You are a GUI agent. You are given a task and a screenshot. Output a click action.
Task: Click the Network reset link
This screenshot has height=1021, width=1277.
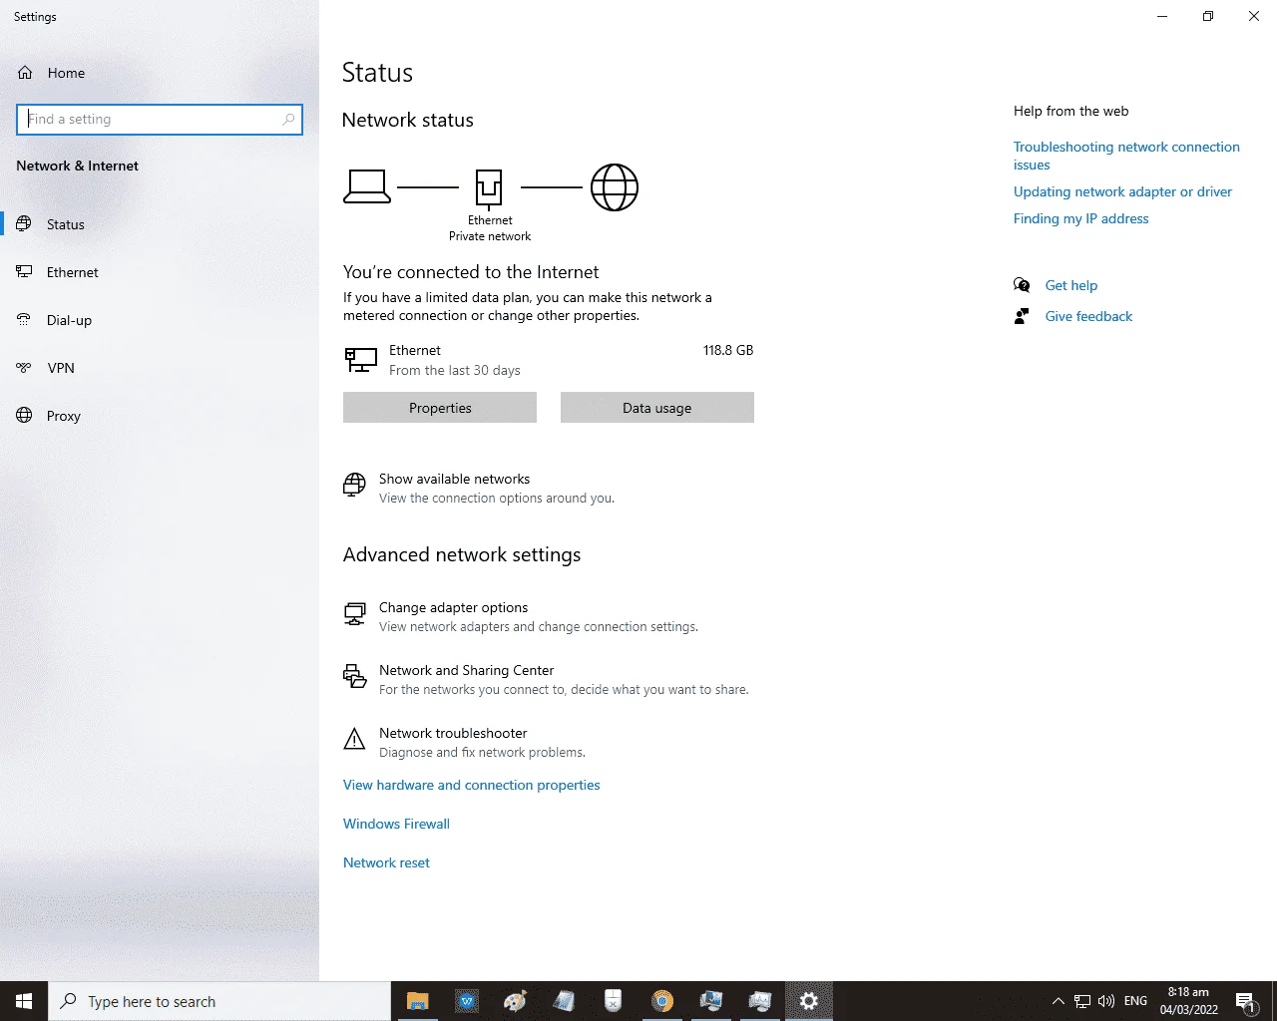(x=386, y=862)
